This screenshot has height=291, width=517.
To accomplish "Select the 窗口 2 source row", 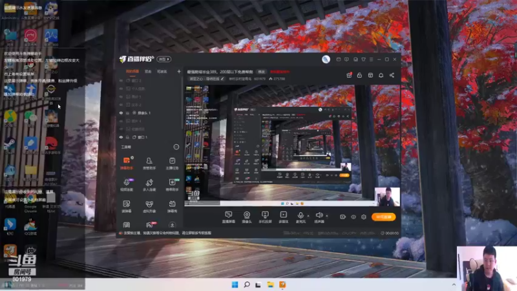I will (150, 80).
